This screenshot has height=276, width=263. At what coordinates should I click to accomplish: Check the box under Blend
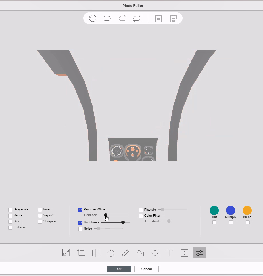point(247,222)
